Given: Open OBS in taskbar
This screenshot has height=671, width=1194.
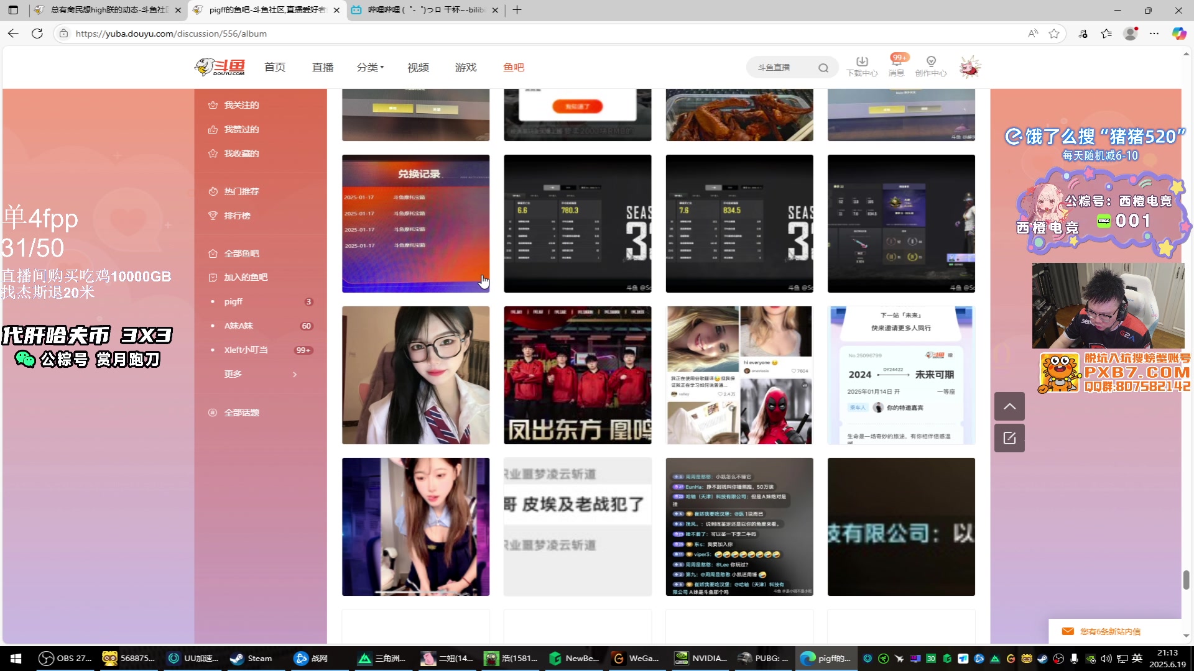Looking at the screenshot, I should 65,659.
